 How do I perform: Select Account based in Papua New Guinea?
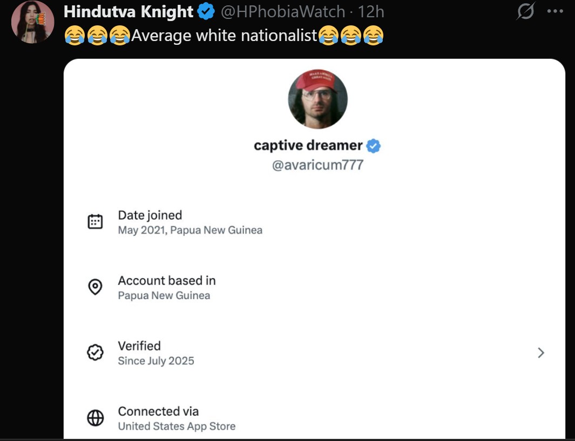click(x=167, y=288)
